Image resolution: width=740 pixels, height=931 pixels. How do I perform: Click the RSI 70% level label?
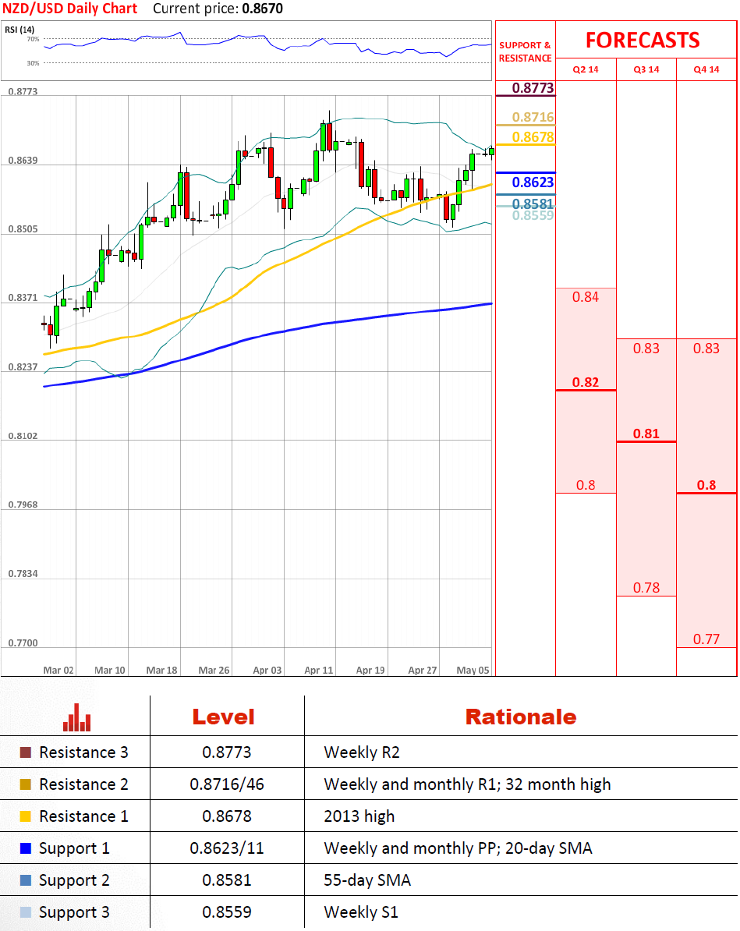click(33, 39)
